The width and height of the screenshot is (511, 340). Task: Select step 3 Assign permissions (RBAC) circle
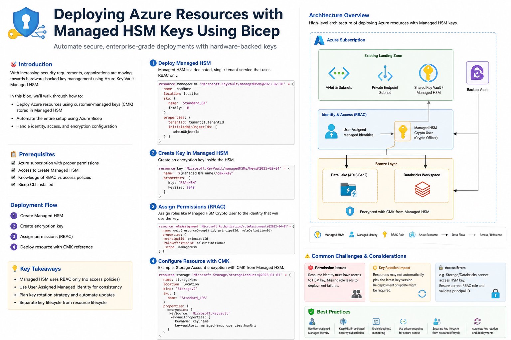[14, 236]
